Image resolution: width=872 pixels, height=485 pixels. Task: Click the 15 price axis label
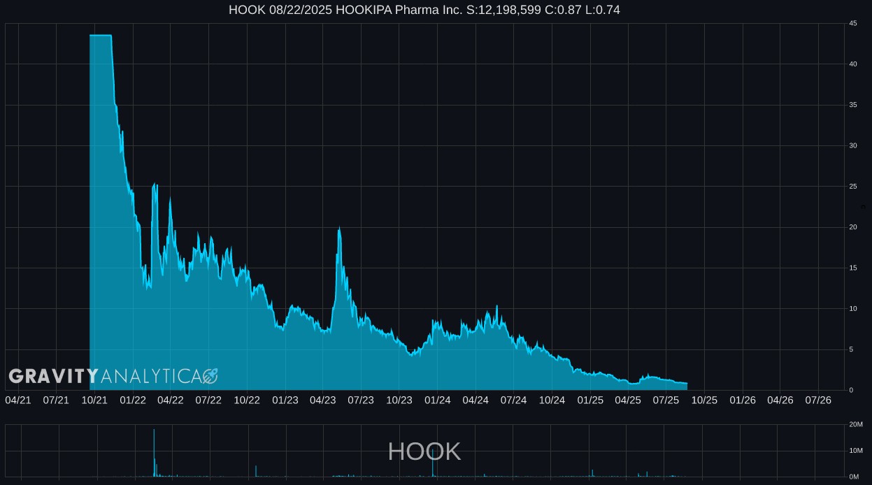(853, 268)
